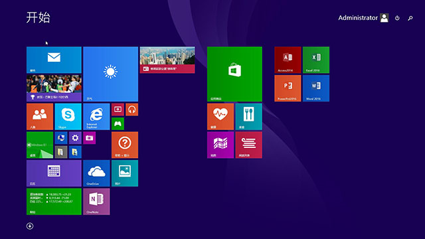Open the purple Maps tile
The width and height of the screenshot is (425, 239).
tap(220, 145)
